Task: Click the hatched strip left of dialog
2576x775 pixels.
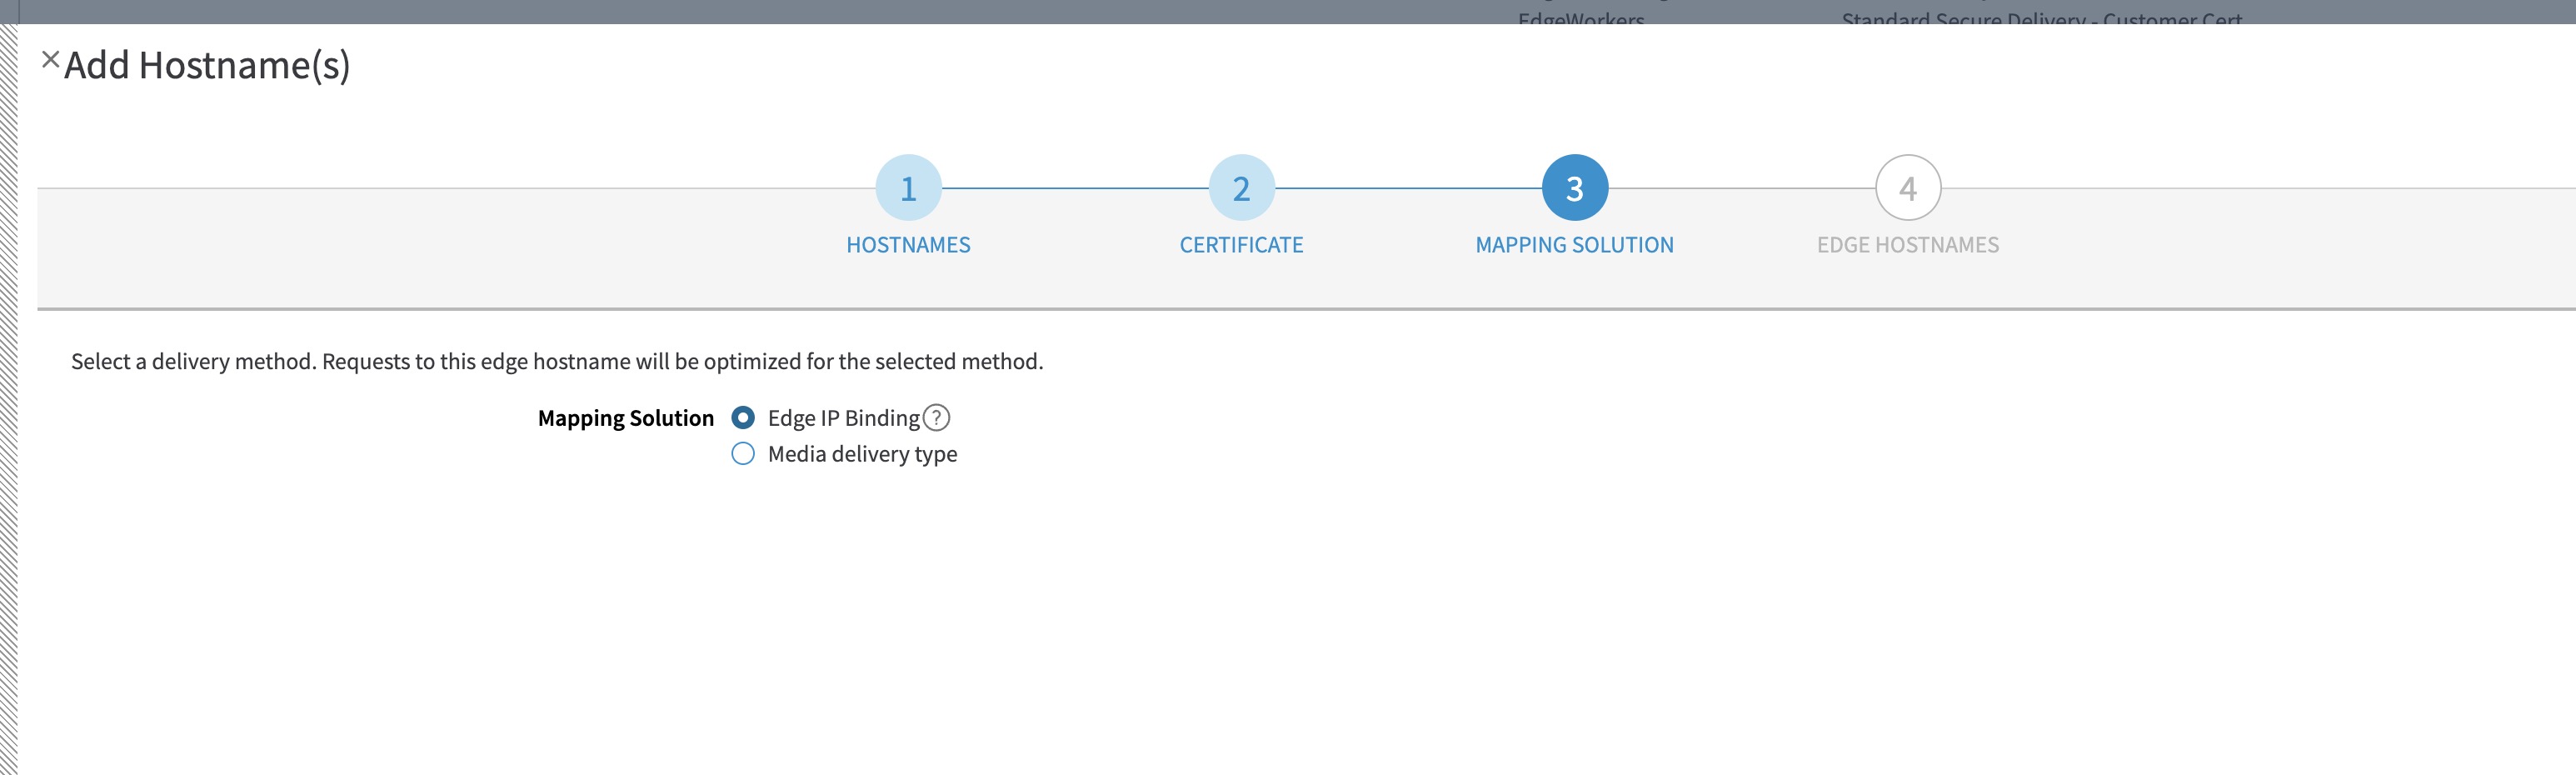Action: click(8, 400)
